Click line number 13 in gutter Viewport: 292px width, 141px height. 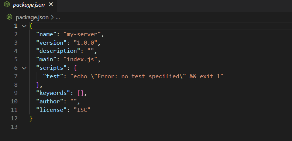(x=14, y=127)
